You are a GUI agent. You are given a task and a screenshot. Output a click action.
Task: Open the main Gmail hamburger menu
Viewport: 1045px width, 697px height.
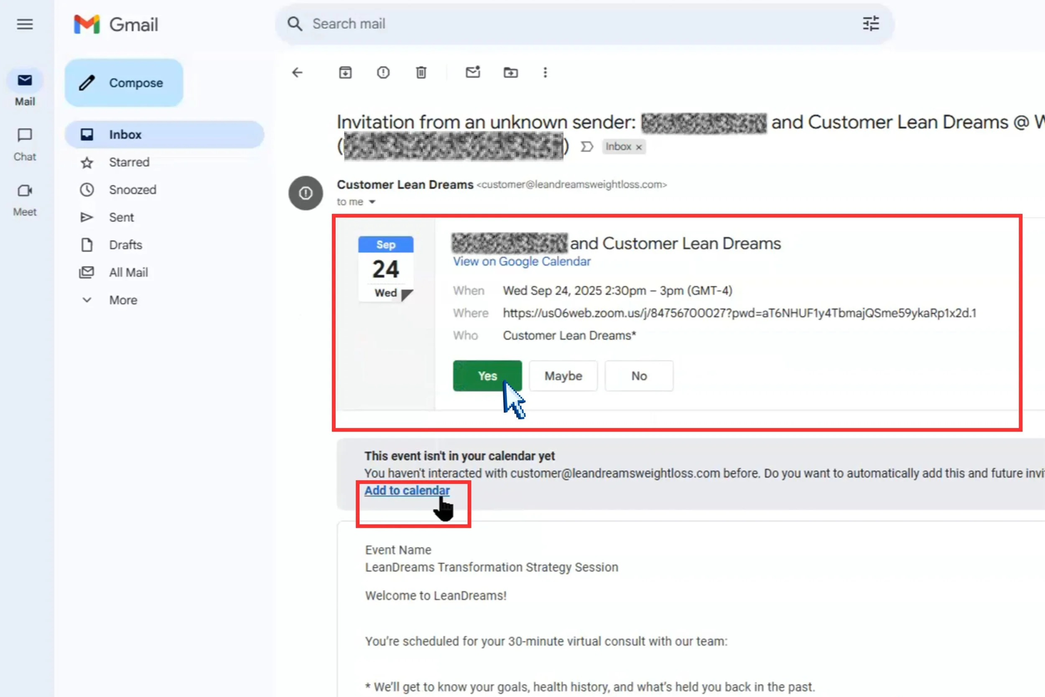tap(24, 24)
